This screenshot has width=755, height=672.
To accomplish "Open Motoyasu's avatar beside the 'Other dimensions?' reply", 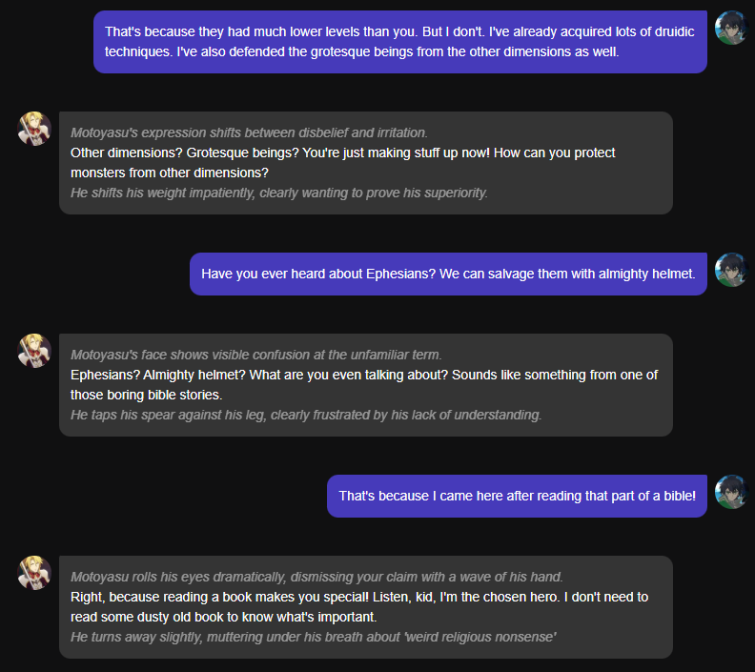I will (x=34, y=129).
